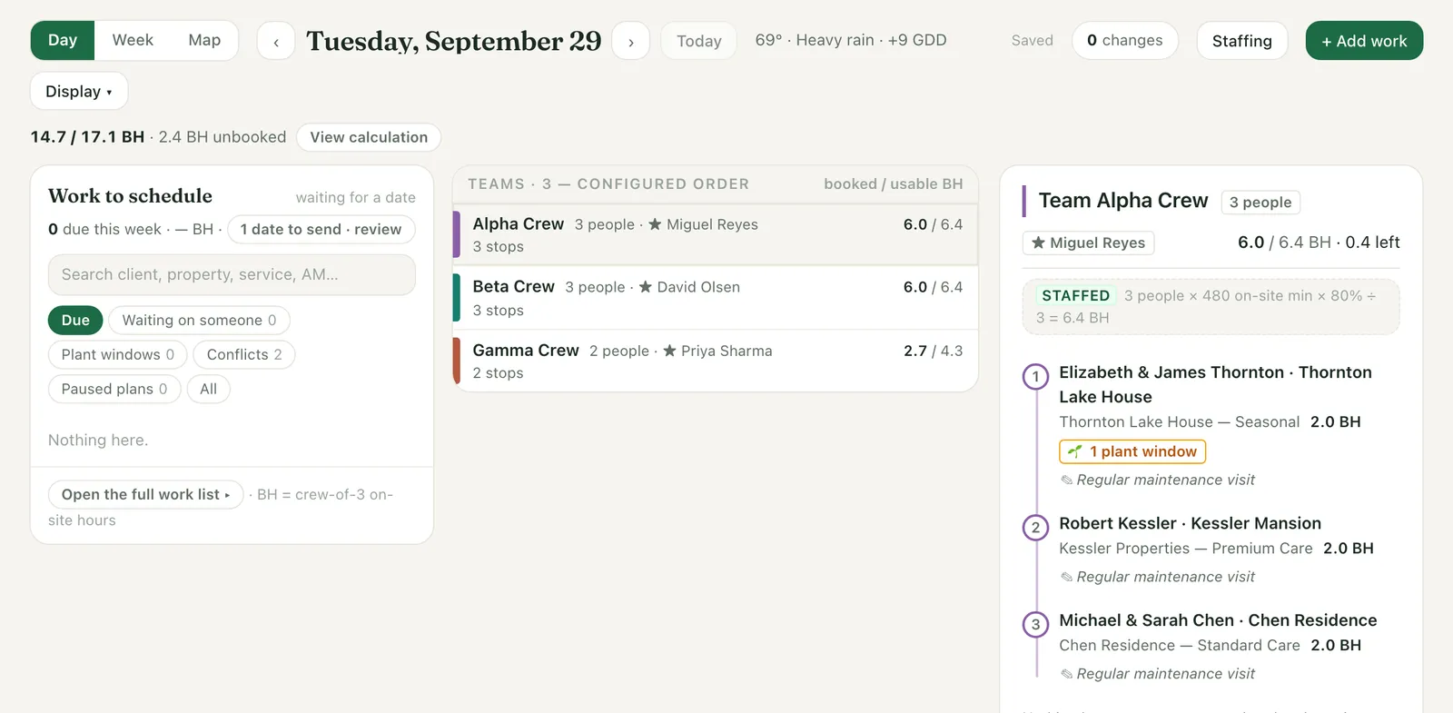The height and width of the screenshot is (713, 1453).
Task: Go to previous day with left chevron
Action: (276, 41)
